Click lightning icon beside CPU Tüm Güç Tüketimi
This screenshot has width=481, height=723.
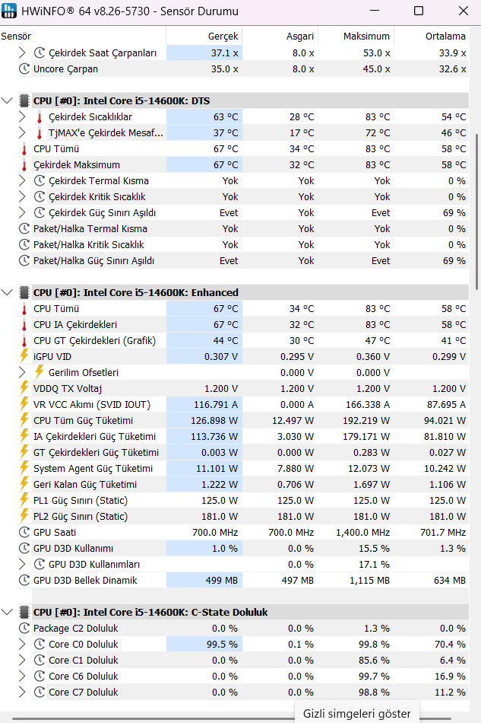(x=24, y=421)
